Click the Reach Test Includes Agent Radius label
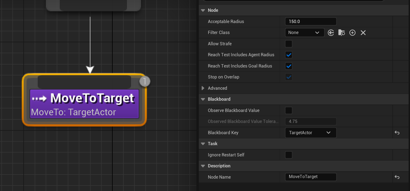 [241, 55]
